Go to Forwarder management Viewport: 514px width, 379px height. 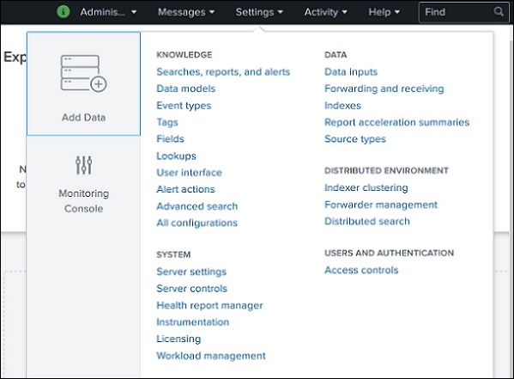click(x=381, y=205)
